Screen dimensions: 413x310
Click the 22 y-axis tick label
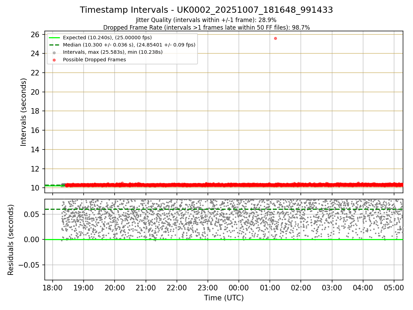(x=35, y=73)
